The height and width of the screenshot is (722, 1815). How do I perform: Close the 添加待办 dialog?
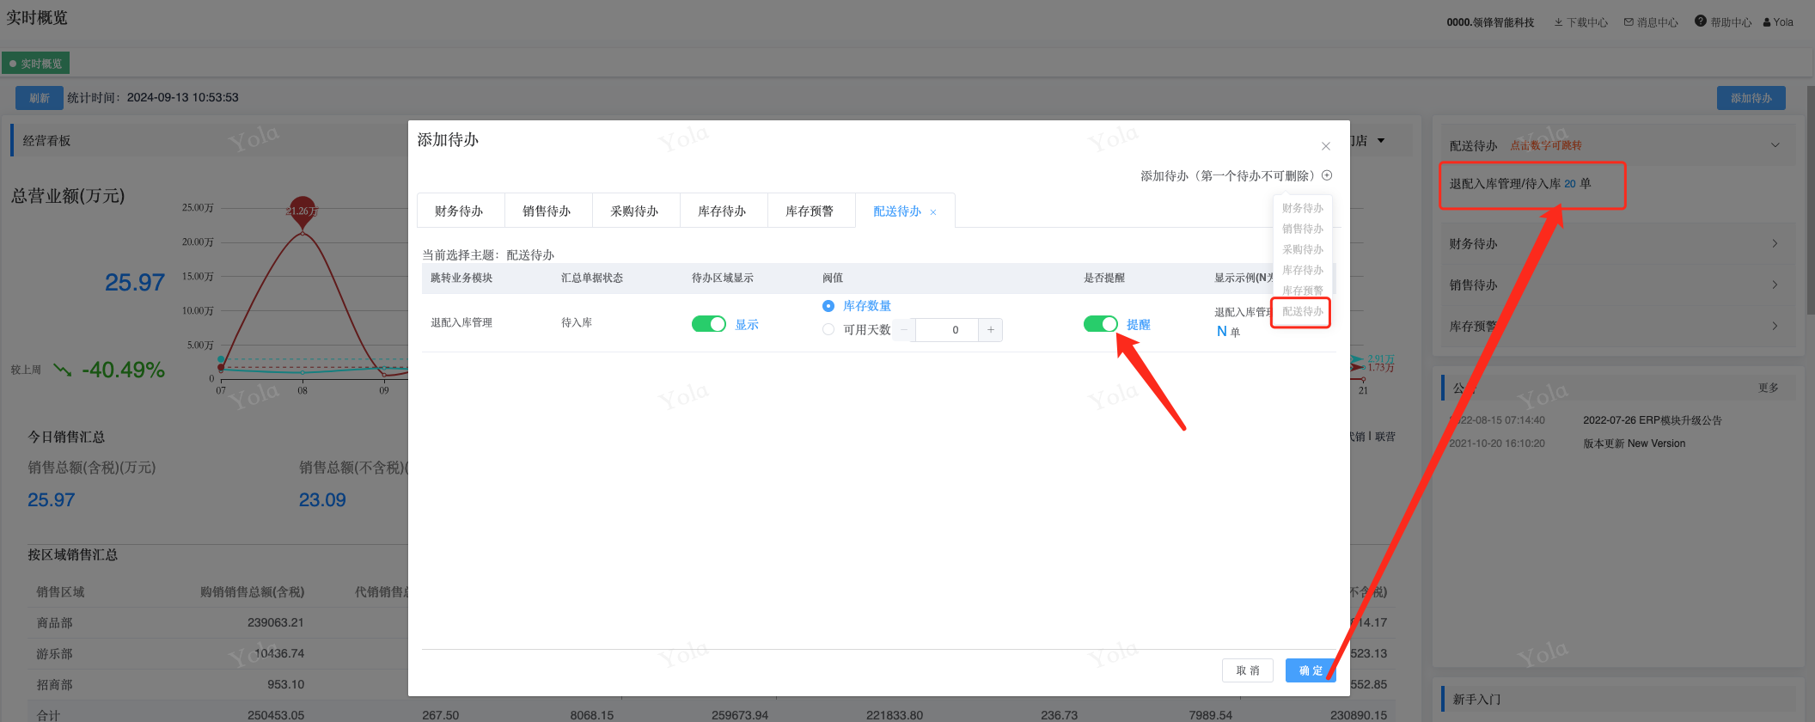pos(1326,146)
